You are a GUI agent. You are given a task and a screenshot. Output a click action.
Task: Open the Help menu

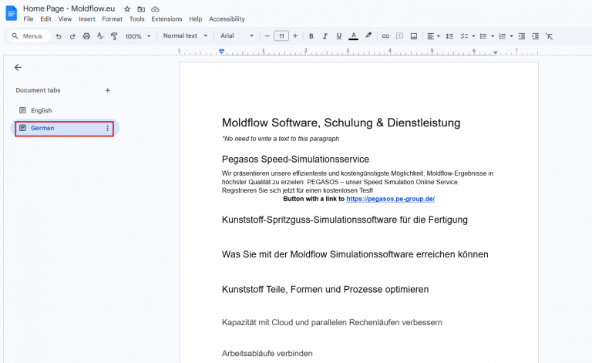coord(196,18)
